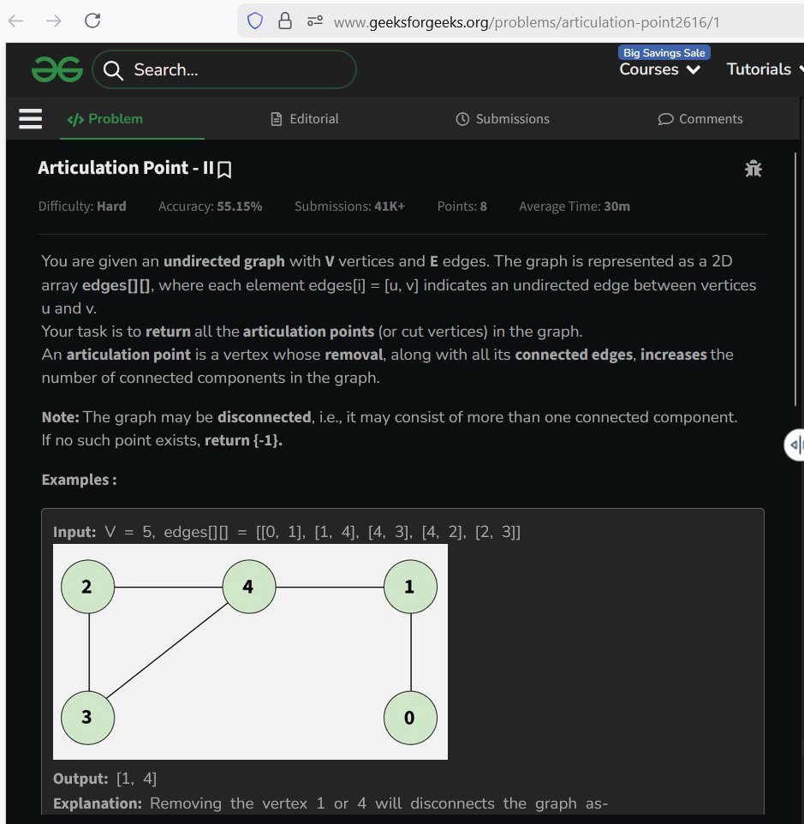Click graph node 0 in the example image
The width and height of the screenshot is (804, 824).
click(410, 718)
